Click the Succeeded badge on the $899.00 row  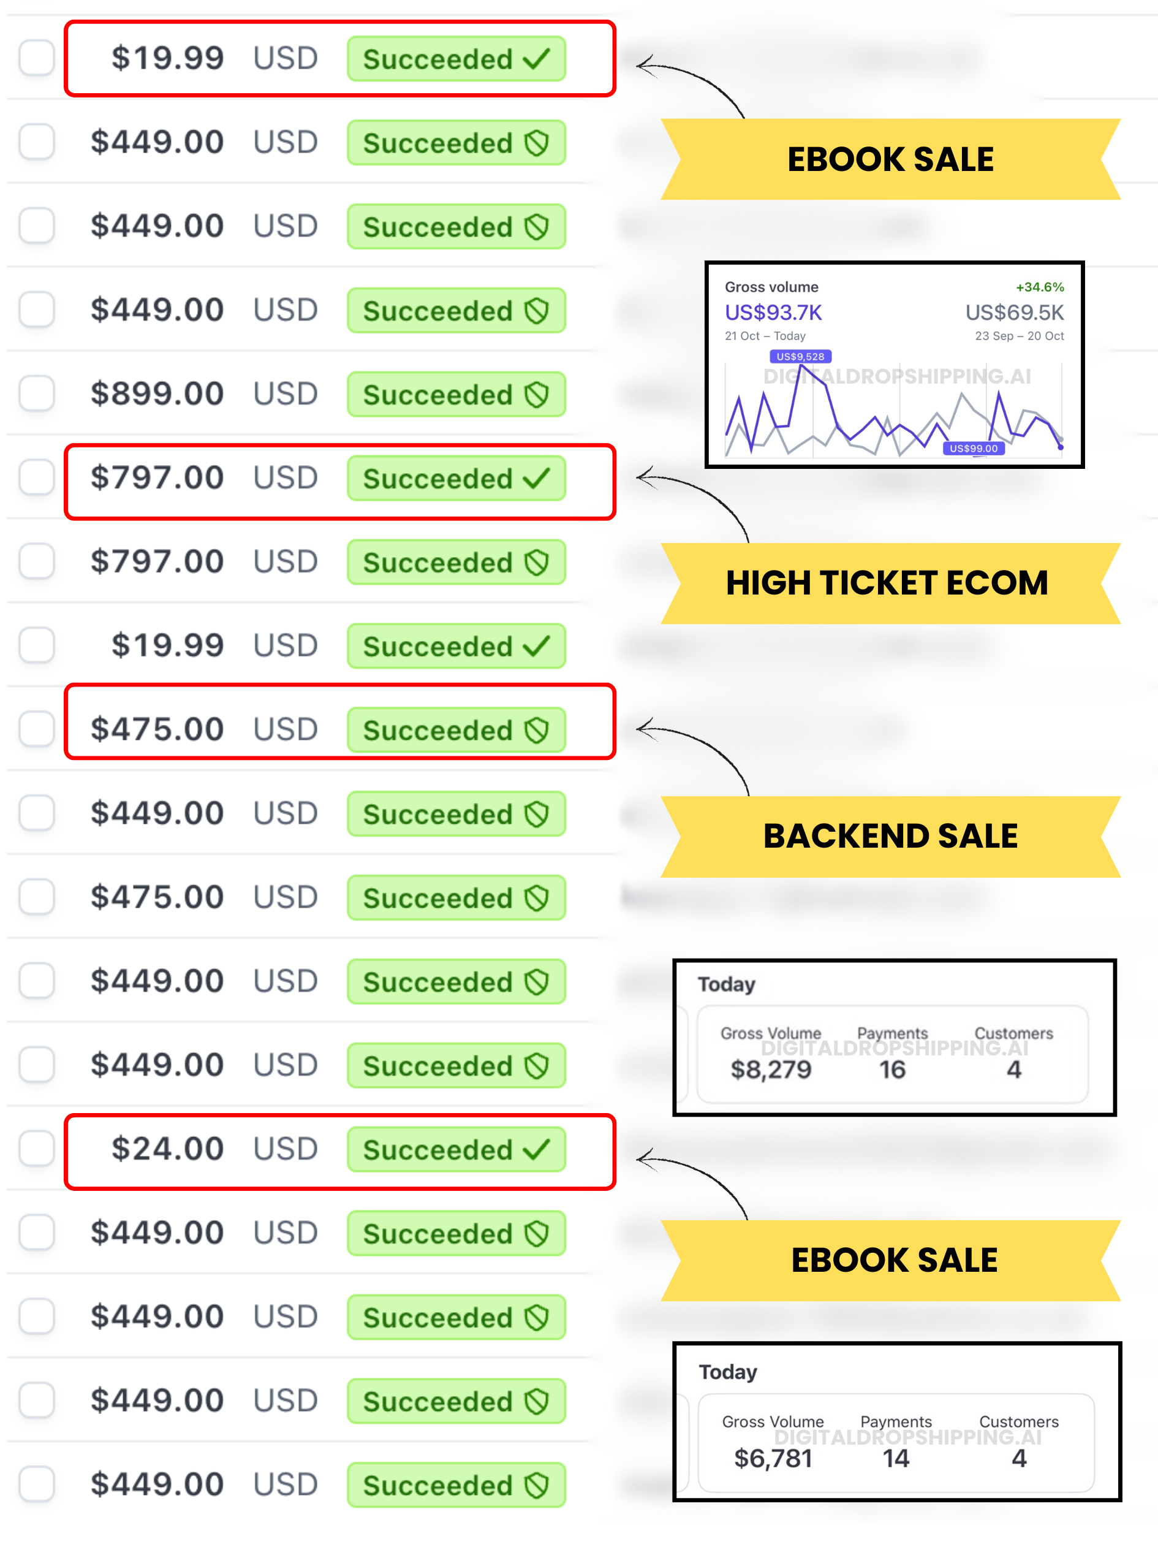pyautogui.click(x=456, y=395)
